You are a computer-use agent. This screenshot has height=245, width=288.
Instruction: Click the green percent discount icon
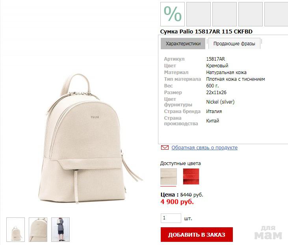[x=173, y=14]
